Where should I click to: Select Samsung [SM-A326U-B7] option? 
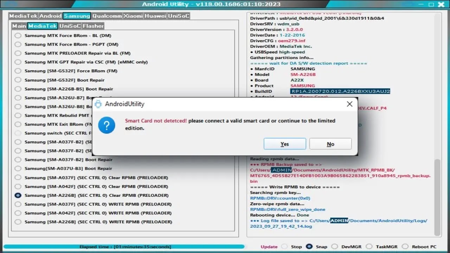tap(18, 98)
